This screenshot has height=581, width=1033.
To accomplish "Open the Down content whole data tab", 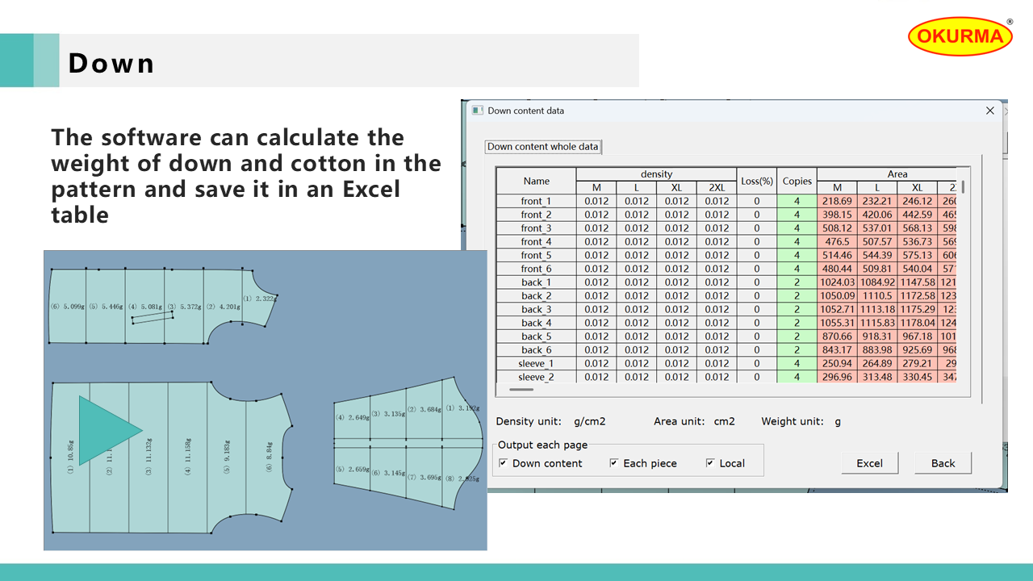I will pyautogui.click(x=543, y=147).
